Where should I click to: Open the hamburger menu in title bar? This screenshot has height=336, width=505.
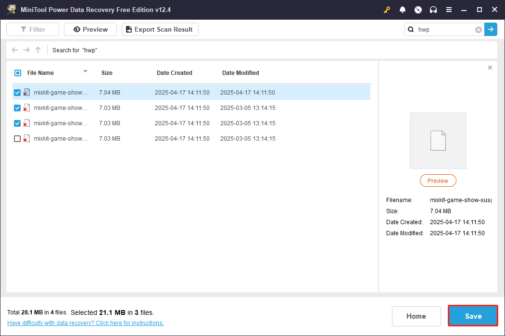(449, 10)
